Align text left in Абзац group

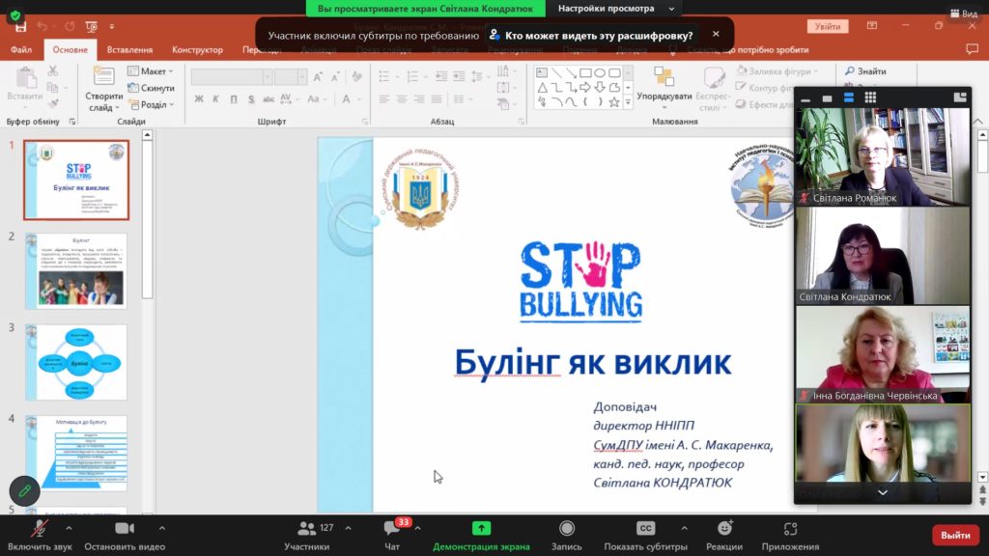tap(384, 99)
